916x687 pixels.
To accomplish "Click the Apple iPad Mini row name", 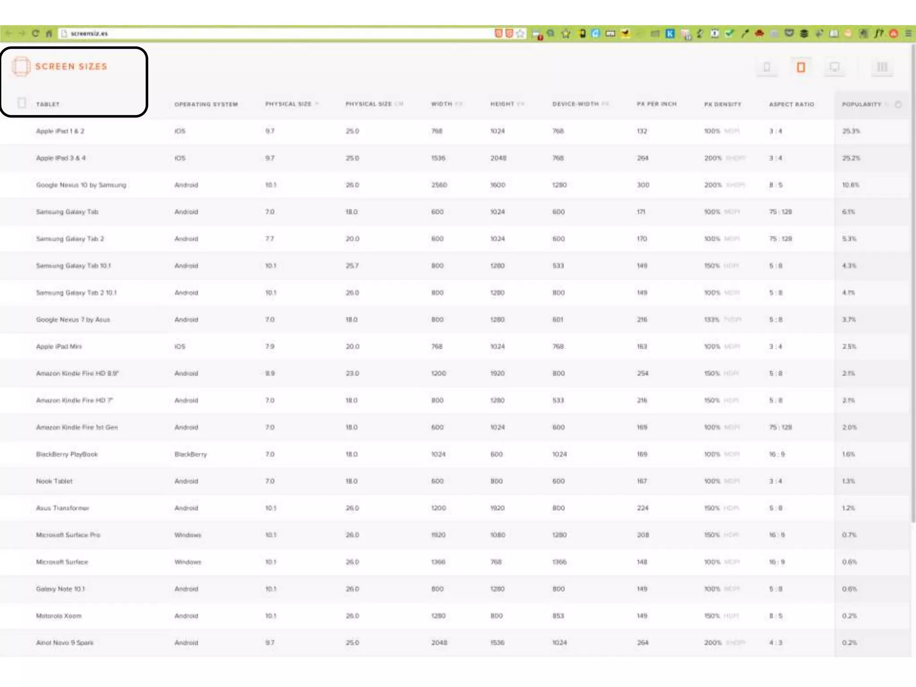I will [59, 347].
